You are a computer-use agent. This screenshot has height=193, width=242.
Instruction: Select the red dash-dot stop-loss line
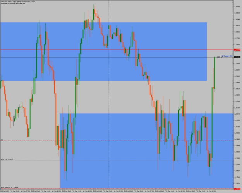point(117,141)
